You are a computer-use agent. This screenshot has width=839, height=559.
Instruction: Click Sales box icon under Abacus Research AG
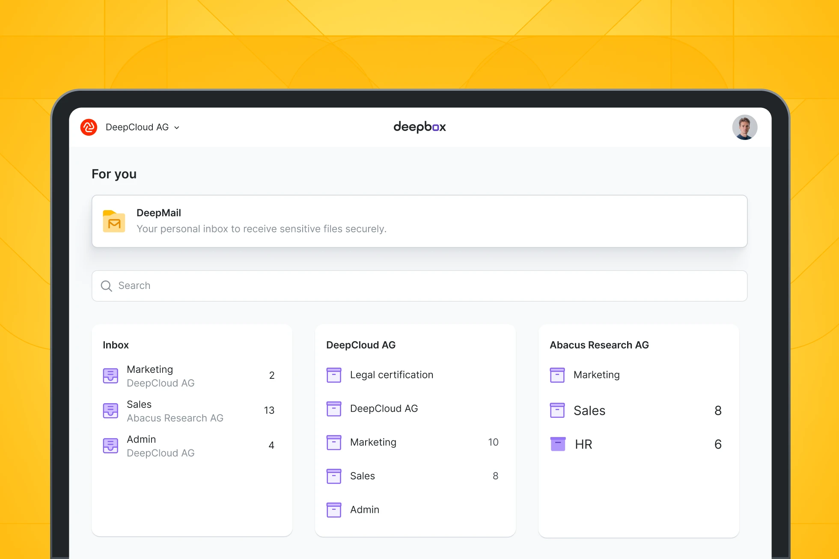(557, 410)
